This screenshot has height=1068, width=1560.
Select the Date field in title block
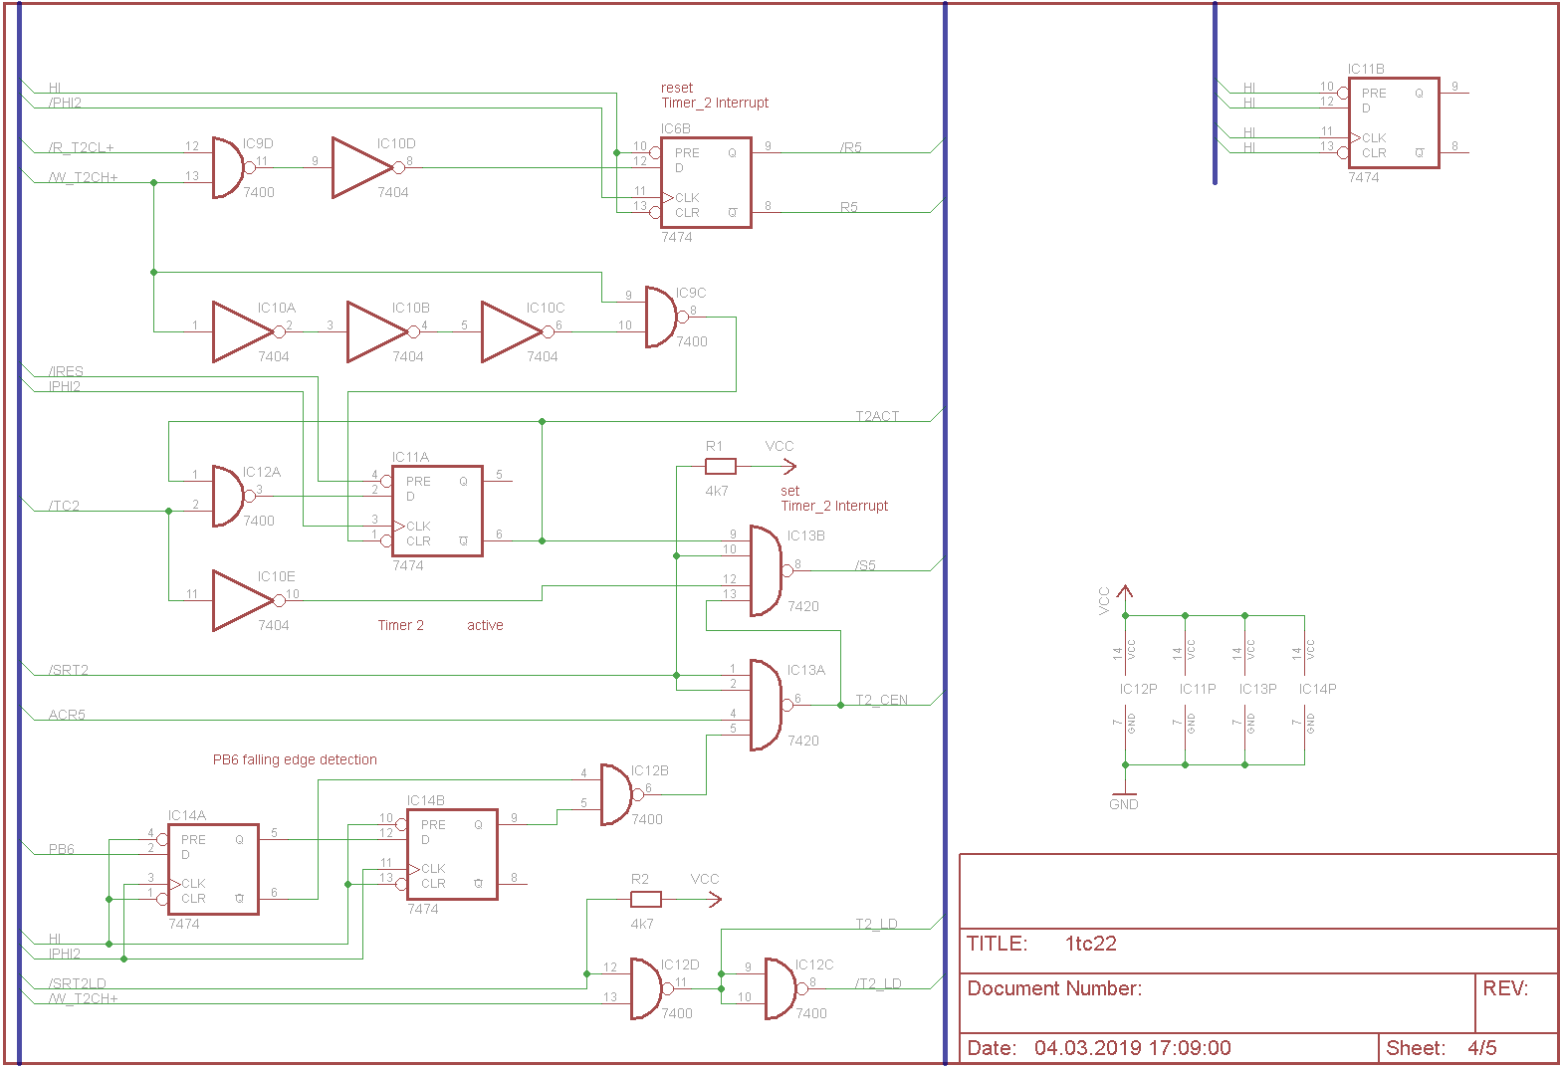tap(1099, 1048)
